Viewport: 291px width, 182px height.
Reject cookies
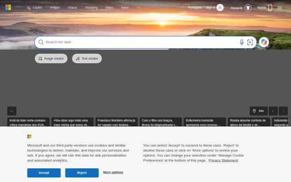click(x=82, y=173)
